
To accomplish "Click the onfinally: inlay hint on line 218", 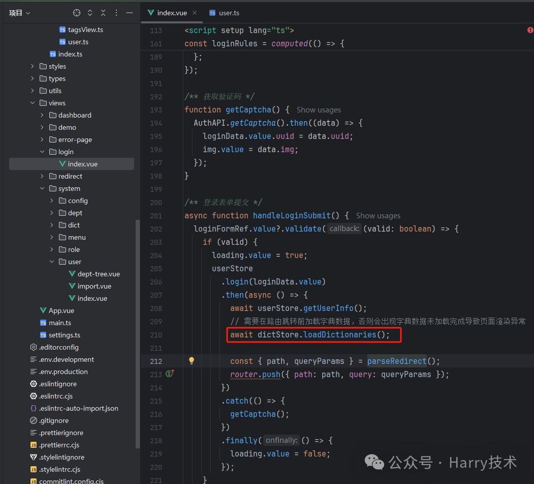I will pyautogui.click(x=281, y=440).
